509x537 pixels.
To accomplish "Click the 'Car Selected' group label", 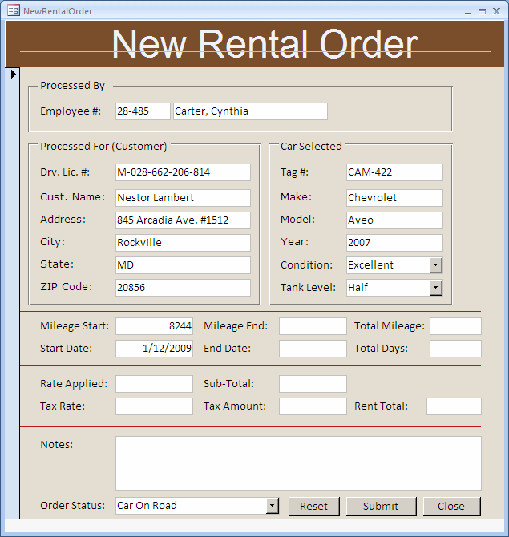I will [x=311, y=147].
